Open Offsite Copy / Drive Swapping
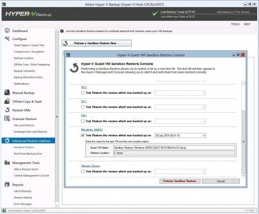The width and height of the screenshot is (259, 214). click(x=32, y=64)
